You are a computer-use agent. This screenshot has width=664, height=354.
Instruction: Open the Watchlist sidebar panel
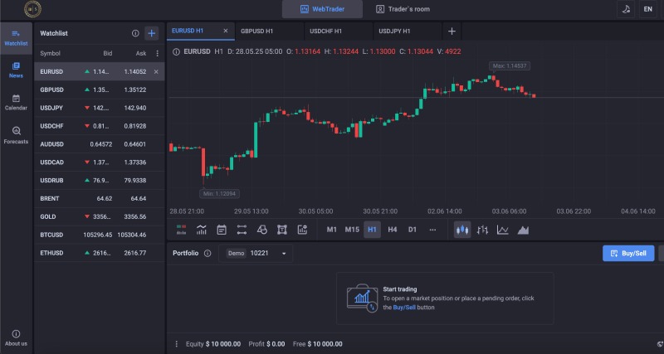pos(16,38)
